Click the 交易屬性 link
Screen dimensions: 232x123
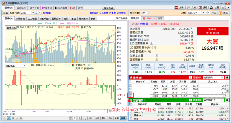104,13
